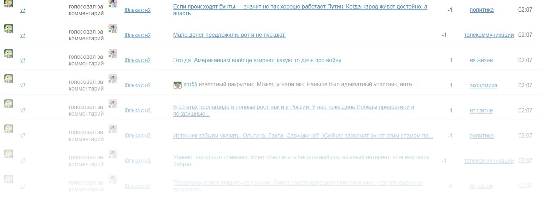
Task: Open comment 'Мало денег предложили, вот и не пускают'
Action: pyautogui.click(x=229, y=35)
